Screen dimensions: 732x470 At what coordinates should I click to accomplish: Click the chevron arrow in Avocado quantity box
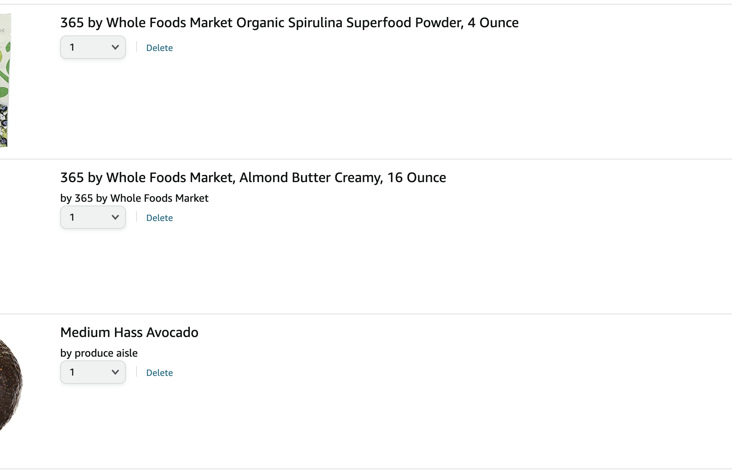click(x=115, y=372)
